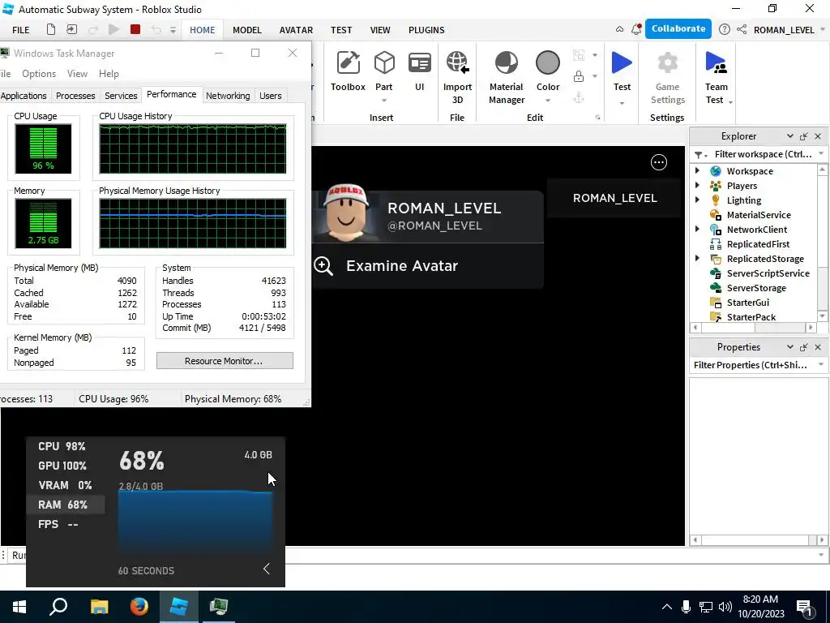
Task: Collapse the performance overlay graph with chevron
Action: [266, 569]
